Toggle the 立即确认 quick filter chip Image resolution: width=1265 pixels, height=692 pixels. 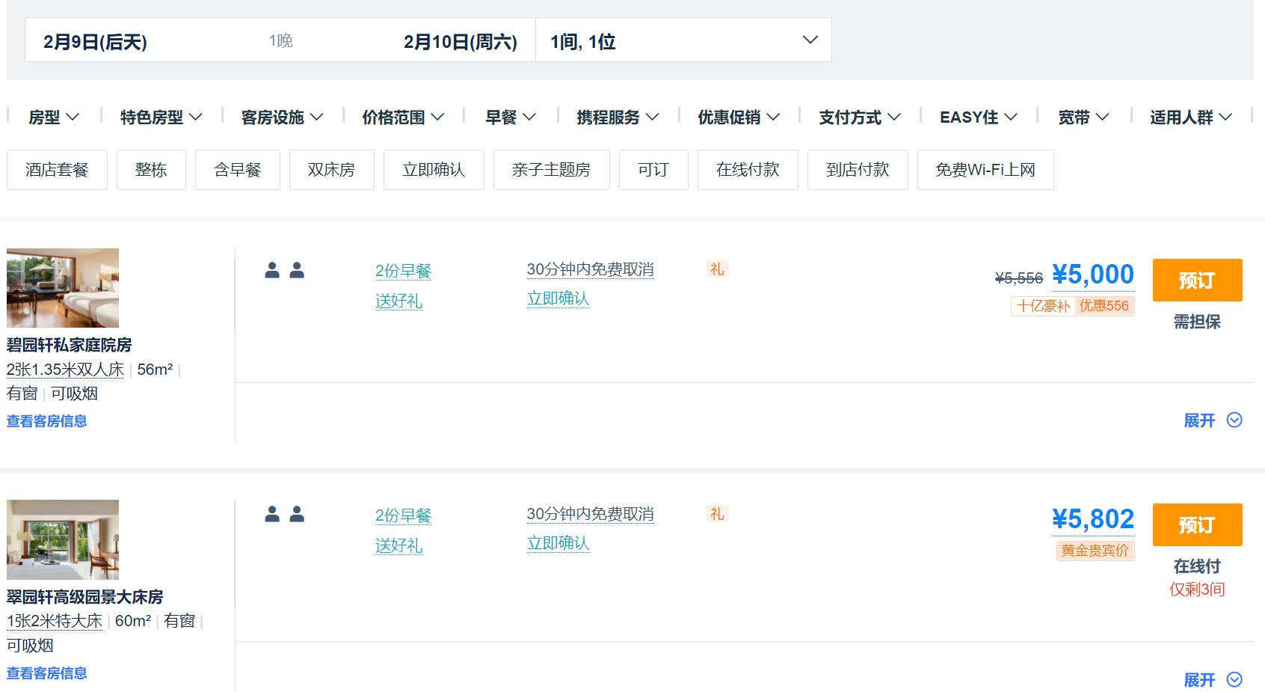434,170
